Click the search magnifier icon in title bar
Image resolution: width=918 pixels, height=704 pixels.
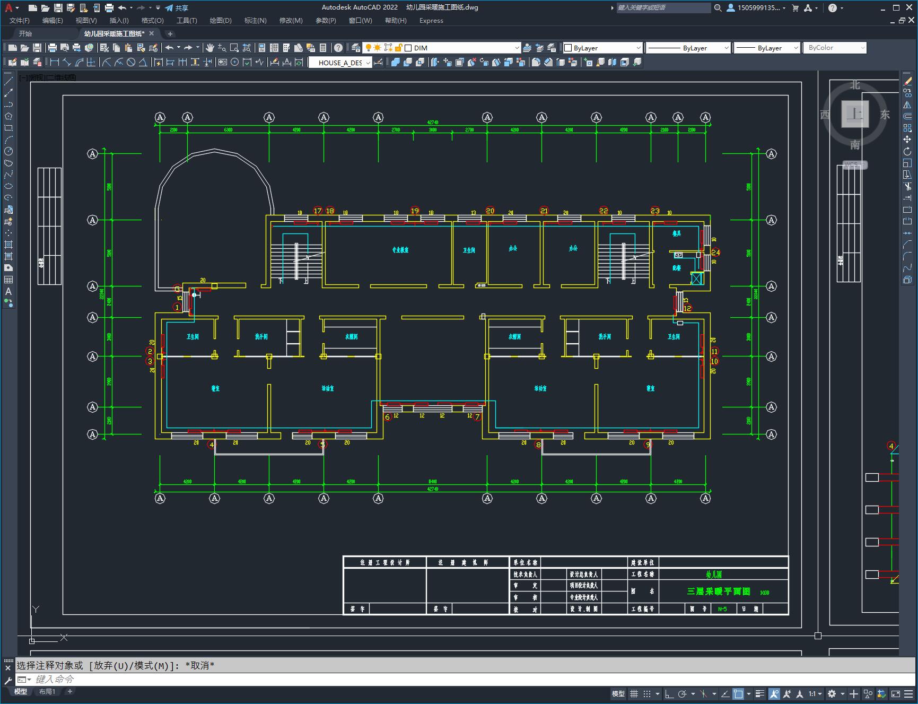pyautogui.click(x=718, y=8)
